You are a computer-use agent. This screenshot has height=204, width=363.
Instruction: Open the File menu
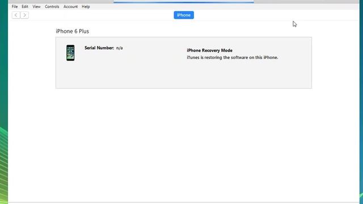15,7
